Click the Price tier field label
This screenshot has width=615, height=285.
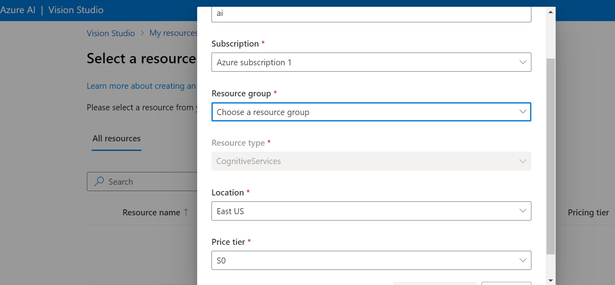tap(228, 242)
